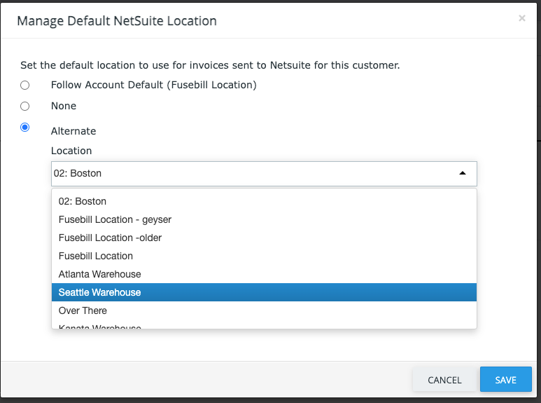Choose 02: Boston from the dropdown list
Viewport: 541px width, 403px height.
(264, 201)
